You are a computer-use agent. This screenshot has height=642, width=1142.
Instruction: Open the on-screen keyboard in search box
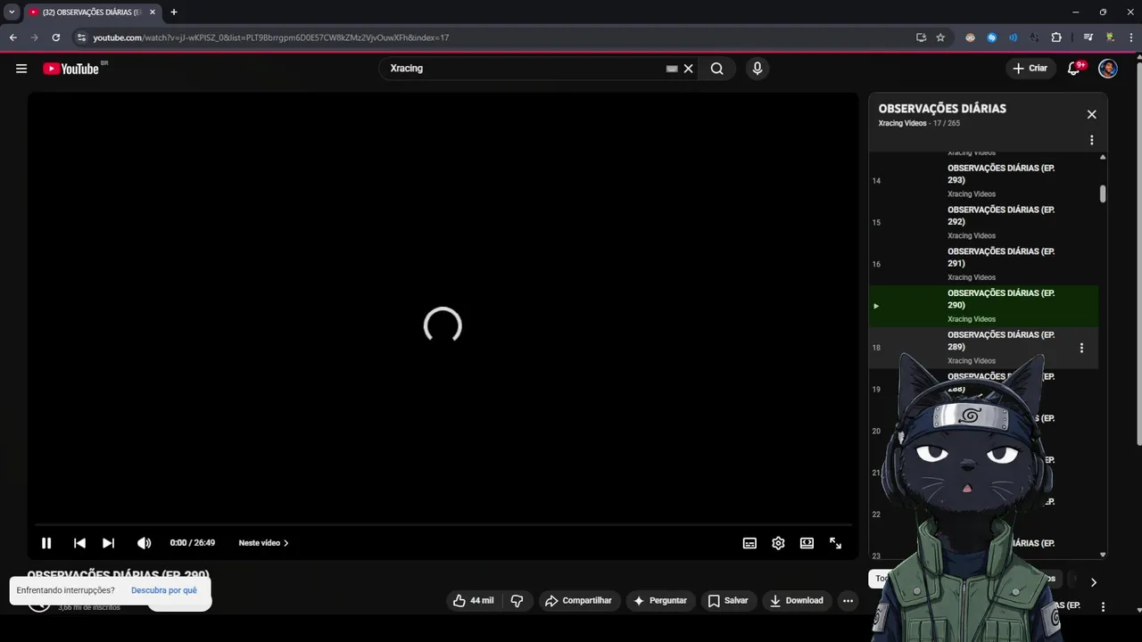click(672, 69)
